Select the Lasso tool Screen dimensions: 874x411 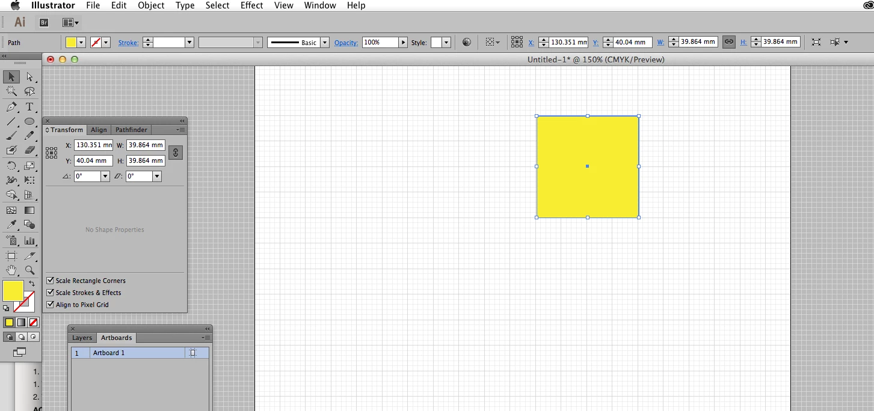click(29, 91)
